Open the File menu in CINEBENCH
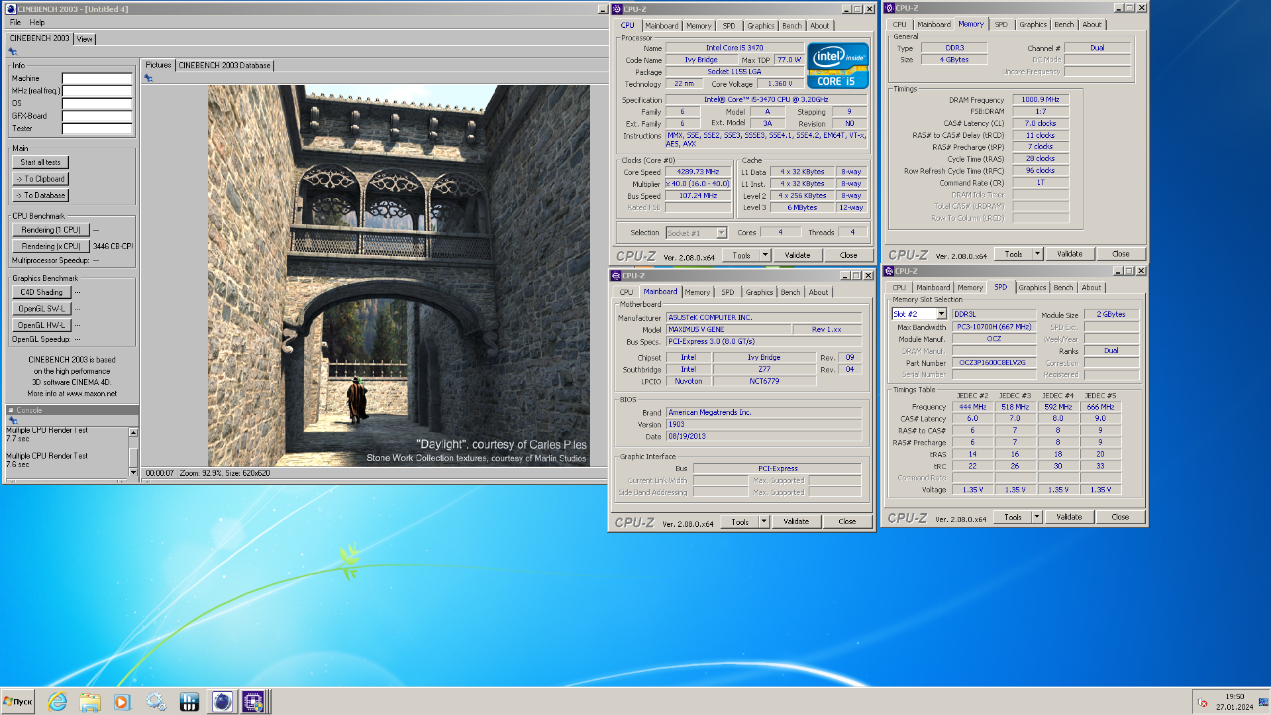1271x715 pixels. tap(15, 23)
